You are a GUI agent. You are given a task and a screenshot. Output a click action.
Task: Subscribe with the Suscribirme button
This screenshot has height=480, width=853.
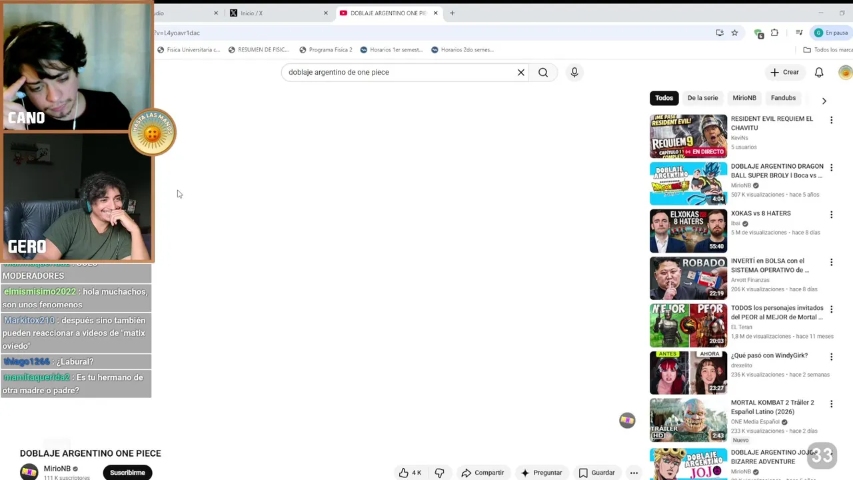tap(127, 473)
